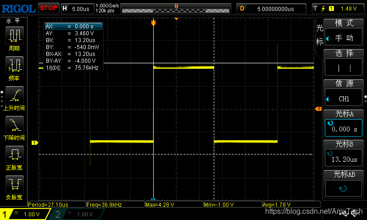This screenshot has width=367, height=220.
Task: Click the Cursor (光标) menu tab label
Action: [x=319, y=35]
